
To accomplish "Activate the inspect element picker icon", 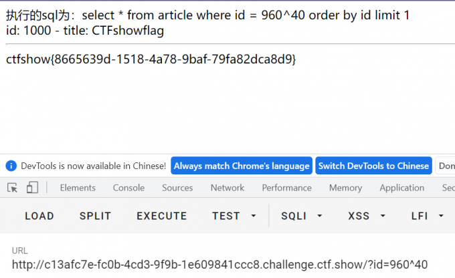I will click(12, 188).
